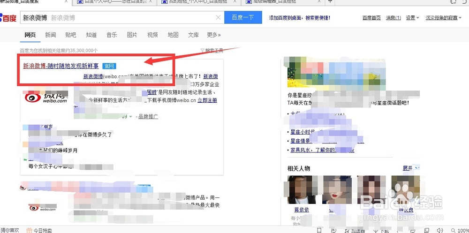469x233 pixels.
Task: Click the 官网 badge beside the first result
Action: pos(109,66)
